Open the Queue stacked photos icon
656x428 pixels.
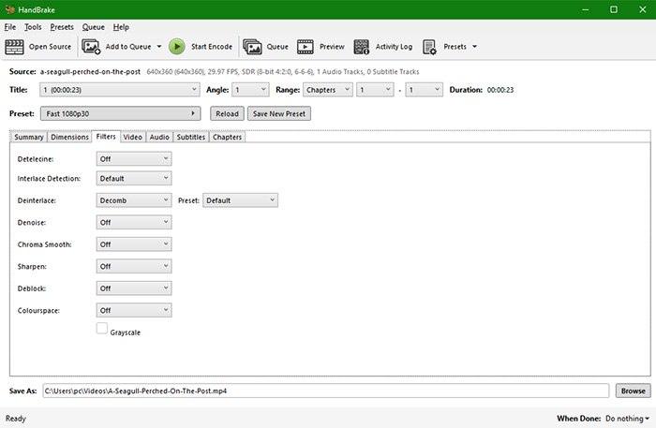pos(252,47)
